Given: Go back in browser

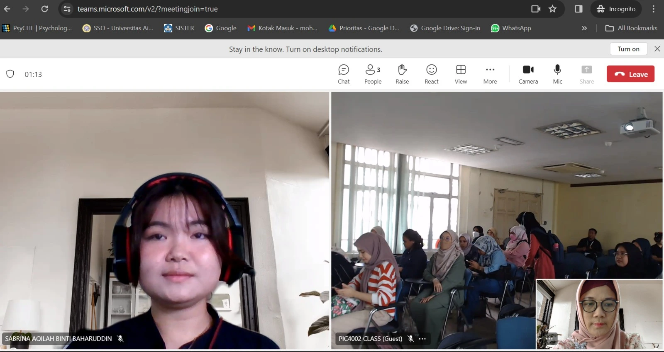Looking at the screenshot, I should 7,9.
